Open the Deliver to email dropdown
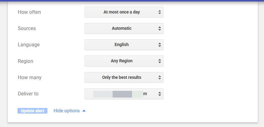Screen dimensions: 264x127 click(122, 94)
